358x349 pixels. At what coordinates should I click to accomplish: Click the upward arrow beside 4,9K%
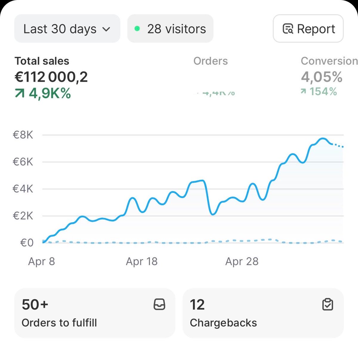pos(20,94)
